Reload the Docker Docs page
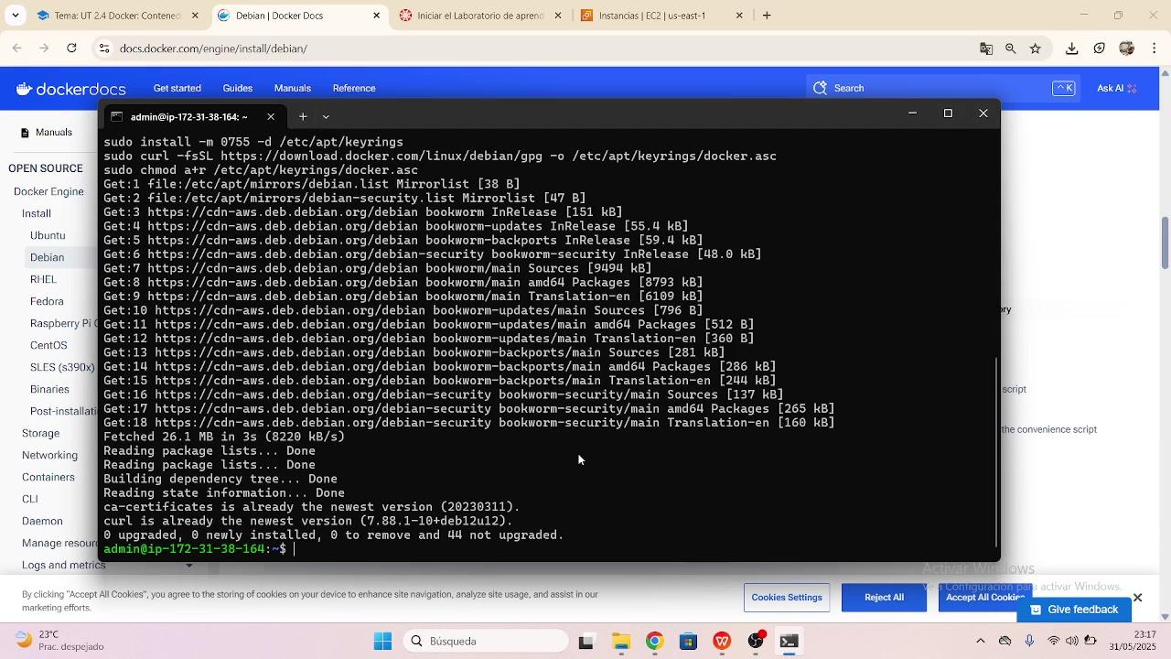Image resolution: width=1171 pixels, height=659 pixels. [x=71, y=49]
